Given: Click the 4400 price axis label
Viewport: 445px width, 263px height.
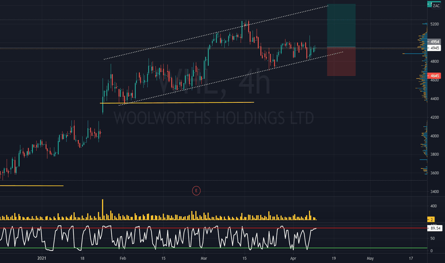Looking at the screenshot, I should point(434,99).
